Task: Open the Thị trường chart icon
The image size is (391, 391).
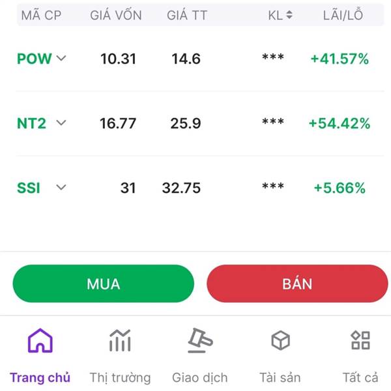Action: (x=120, y=341)
